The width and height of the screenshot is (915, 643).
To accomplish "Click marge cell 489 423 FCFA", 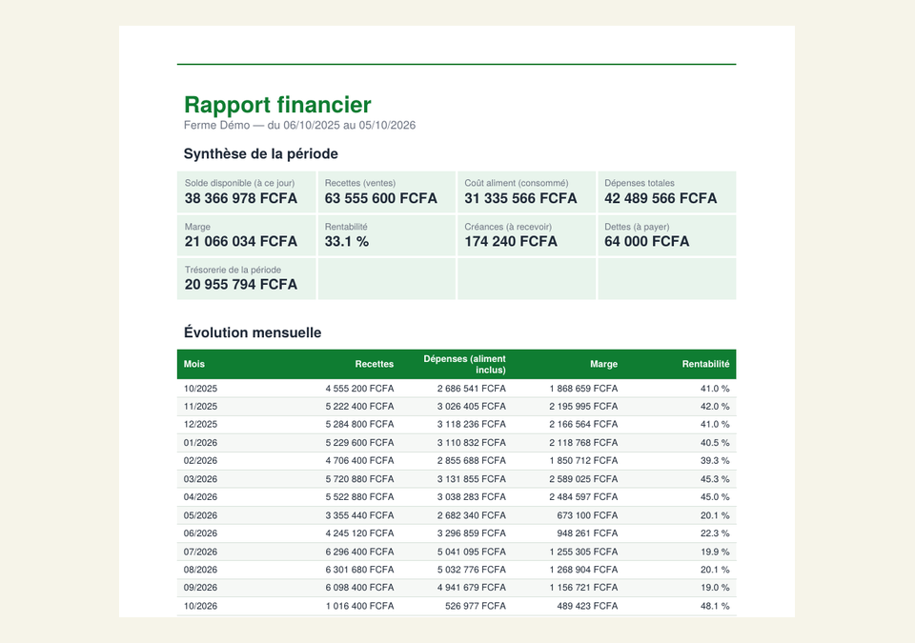I will pos(587,606).
